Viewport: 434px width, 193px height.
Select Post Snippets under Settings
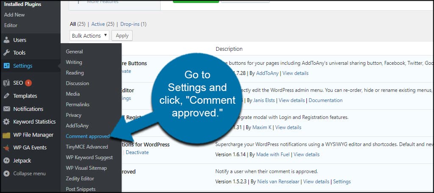pos(81,189)
